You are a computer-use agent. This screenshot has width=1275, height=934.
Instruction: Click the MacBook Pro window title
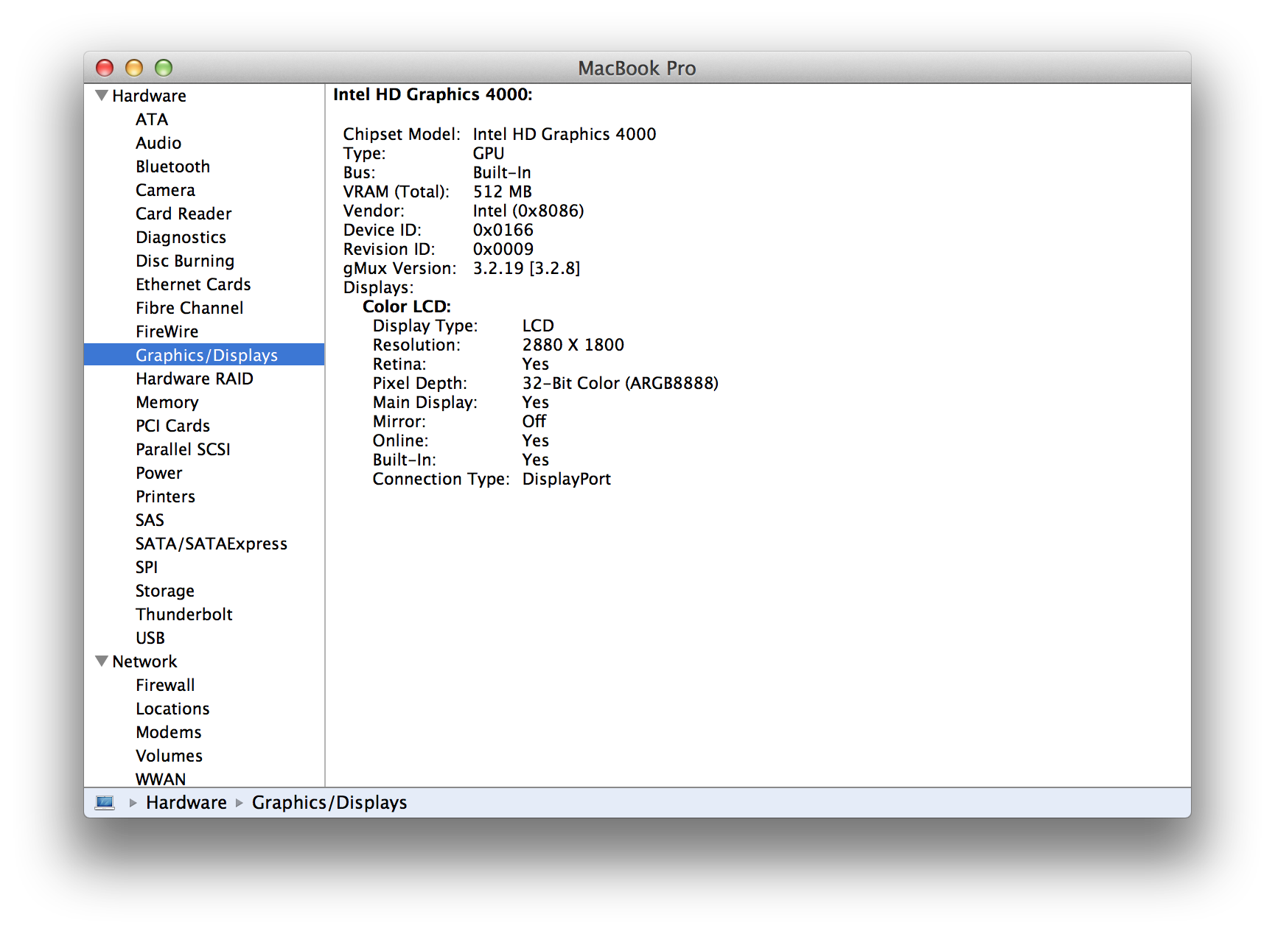[637, 68]
